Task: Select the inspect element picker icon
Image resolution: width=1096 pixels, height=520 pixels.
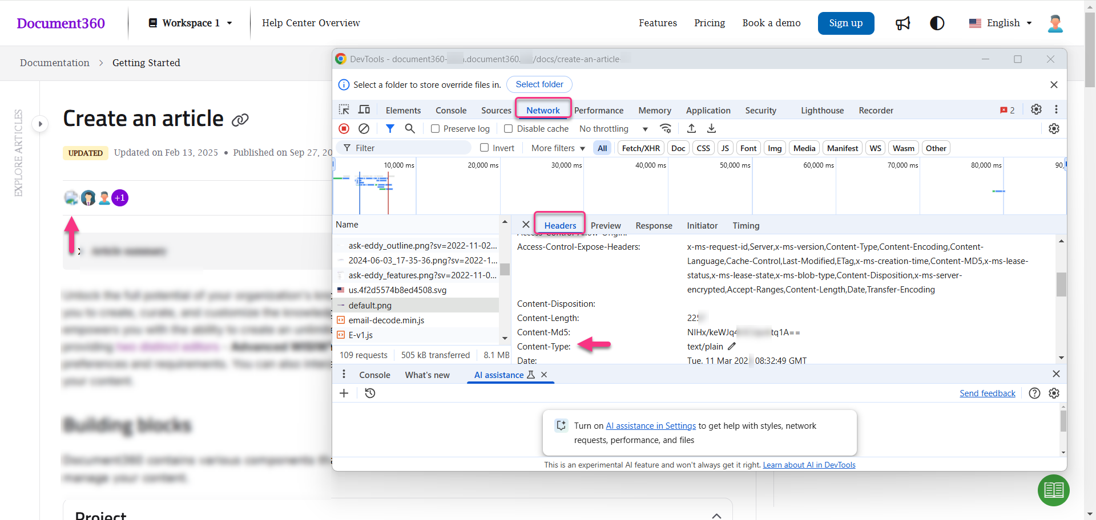Action: pos(344,109)
